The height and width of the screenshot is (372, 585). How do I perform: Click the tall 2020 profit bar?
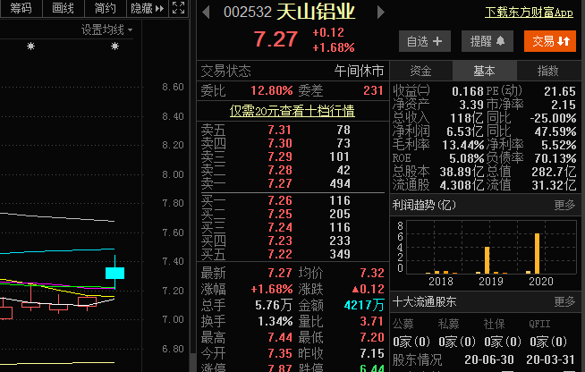point(538,253)
